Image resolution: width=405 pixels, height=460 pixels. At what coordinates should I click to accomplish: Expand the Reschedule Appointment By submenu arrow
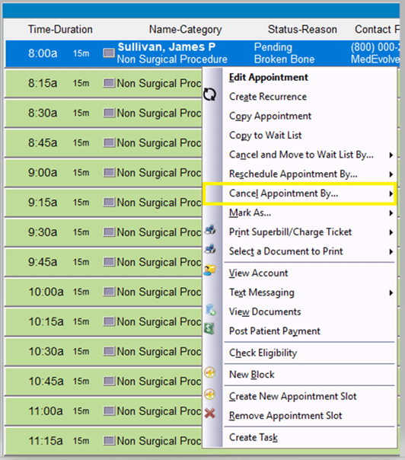point(391,174)
